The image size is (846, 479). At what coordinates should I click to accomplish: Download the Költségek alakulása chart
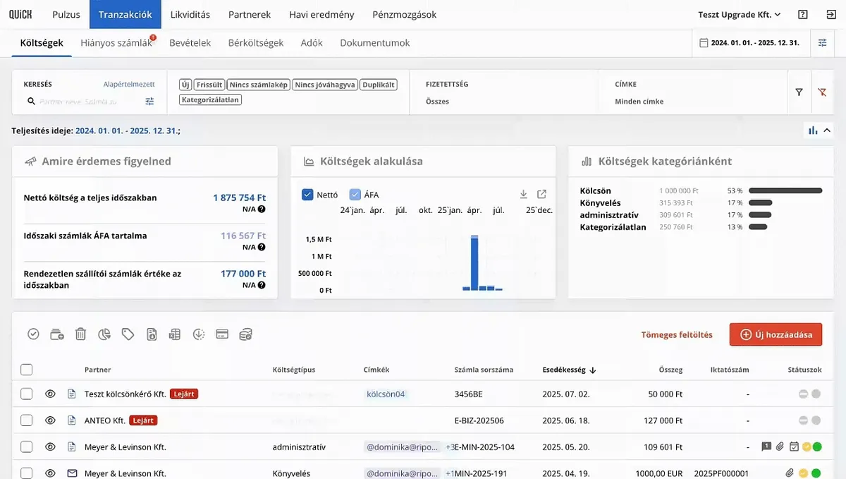(523, 194)
